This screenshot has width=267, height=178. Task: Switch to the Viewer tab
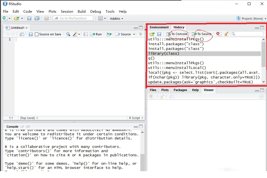pos(208,90)
